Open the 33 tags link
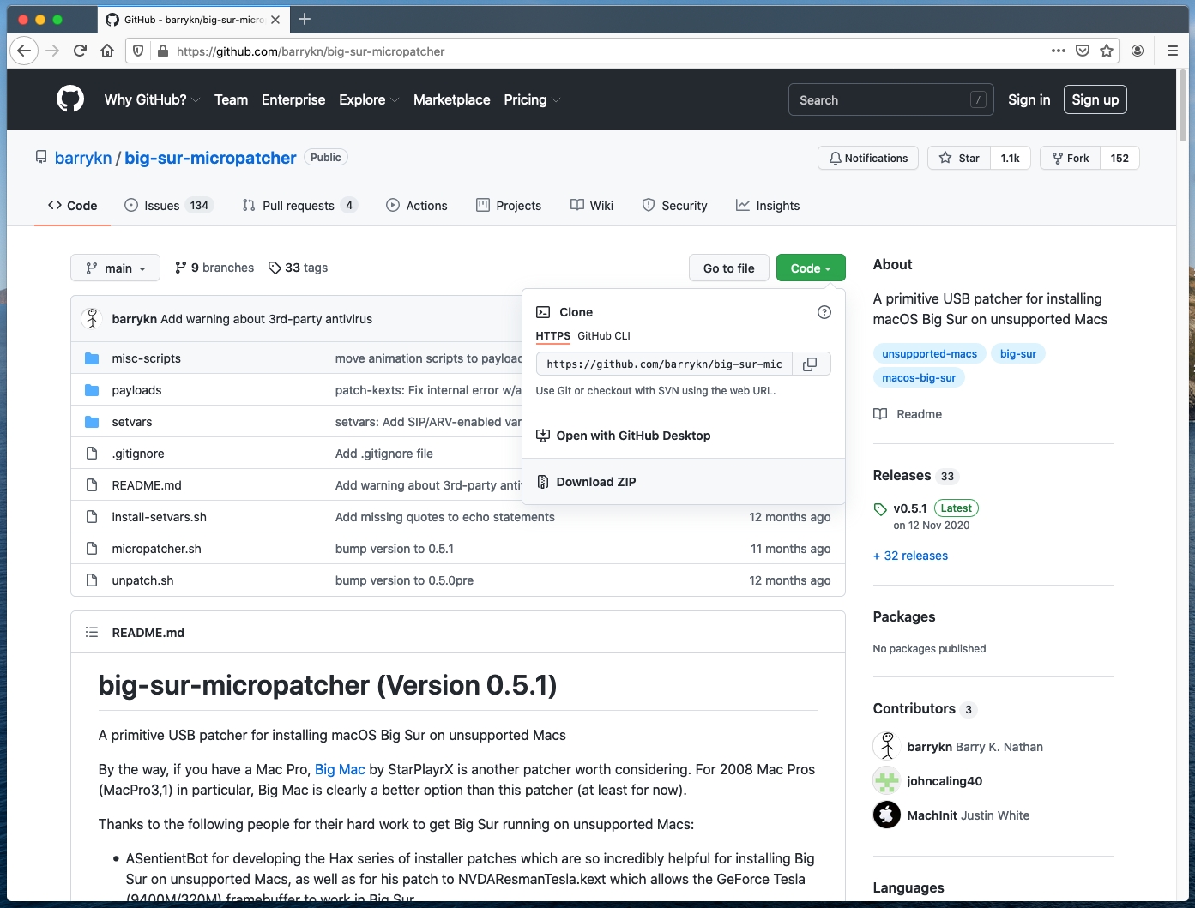 [x=298, y=268]
